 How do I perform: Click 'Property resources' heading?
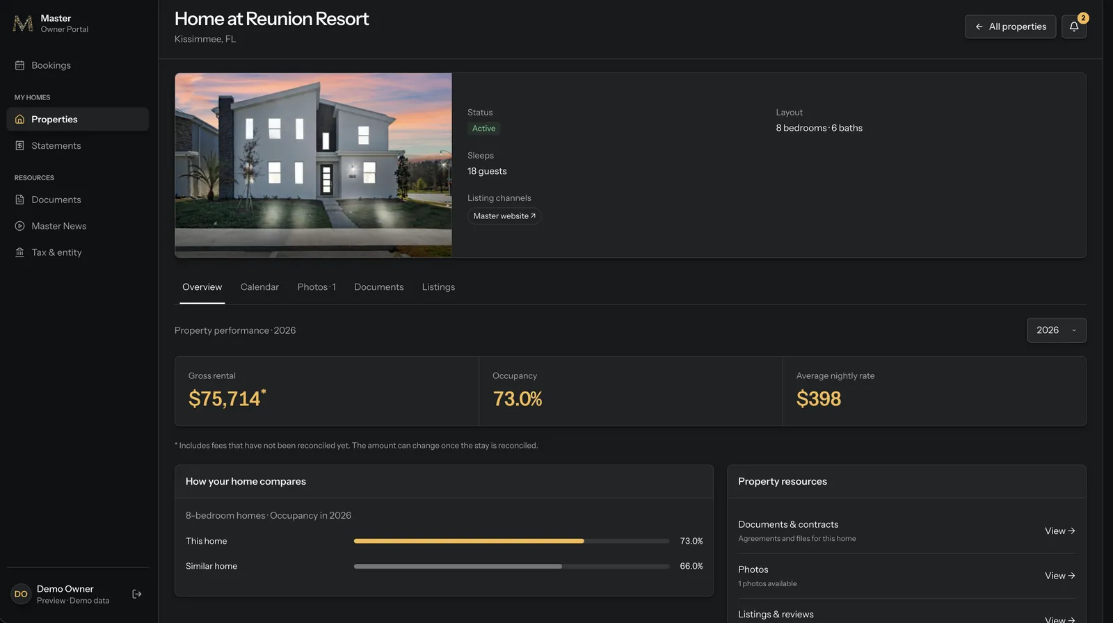click(x=783, y=481)
